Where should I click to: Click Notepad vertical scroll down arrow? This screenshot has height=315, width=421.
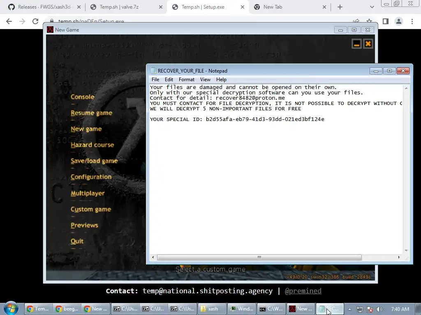click(x=406, y=251)
